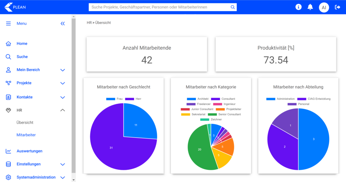The height and width of the screenshot is (182, 346).
Task: Open notifications bell
Action: [x=310, y=7]
